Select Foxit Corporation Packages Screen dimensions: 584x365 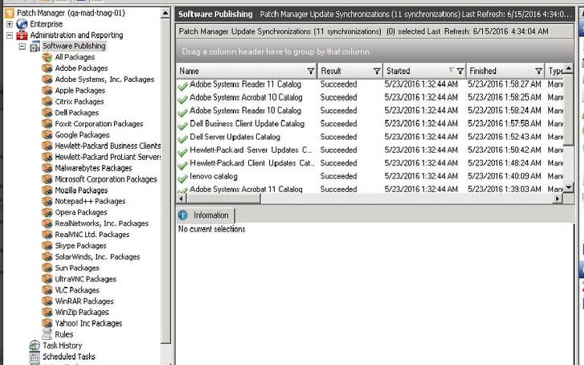pyautogui.click(x=99, y=124)
